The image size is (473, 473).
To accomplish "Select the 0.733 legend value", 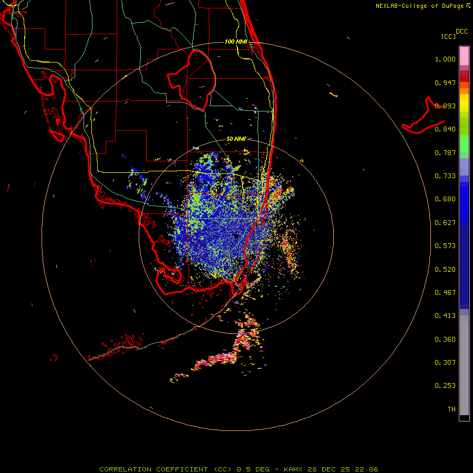I will tap(445, 176).
